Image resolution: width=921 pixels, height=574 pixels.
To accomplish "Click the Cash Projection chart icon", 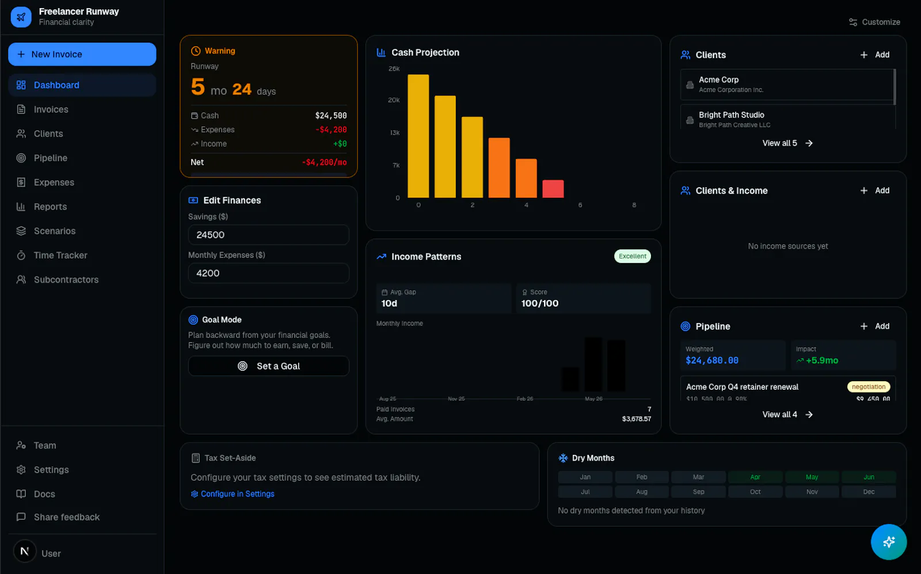I will [x=381, y=52].
